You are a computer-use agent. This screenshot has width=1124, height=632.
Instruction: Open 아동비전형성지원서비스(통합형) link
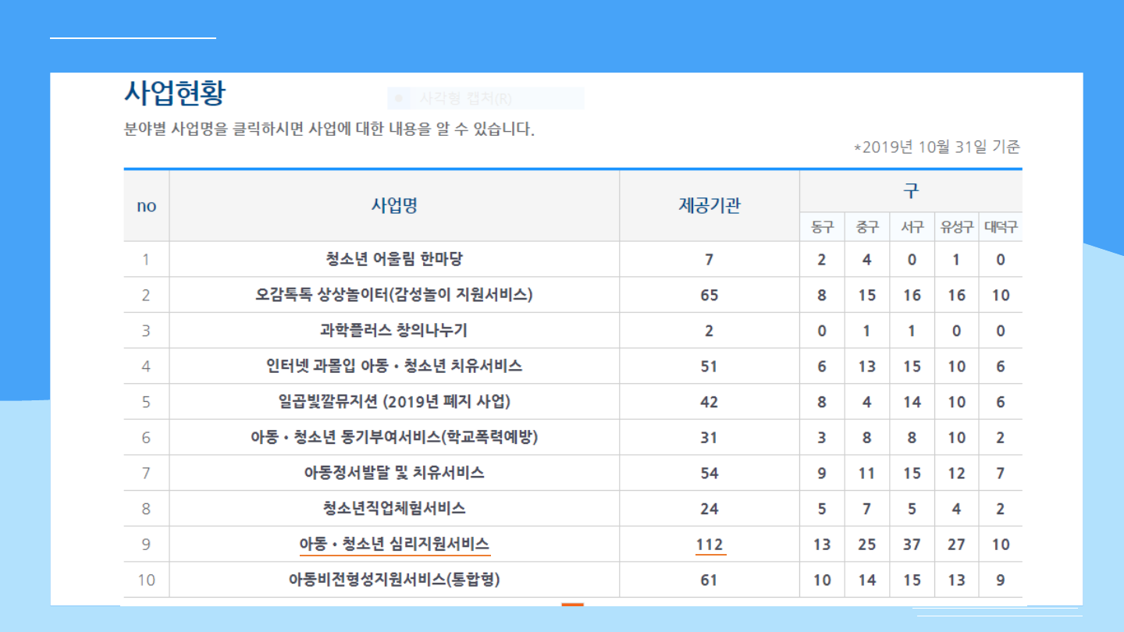[x=394, y=581]
